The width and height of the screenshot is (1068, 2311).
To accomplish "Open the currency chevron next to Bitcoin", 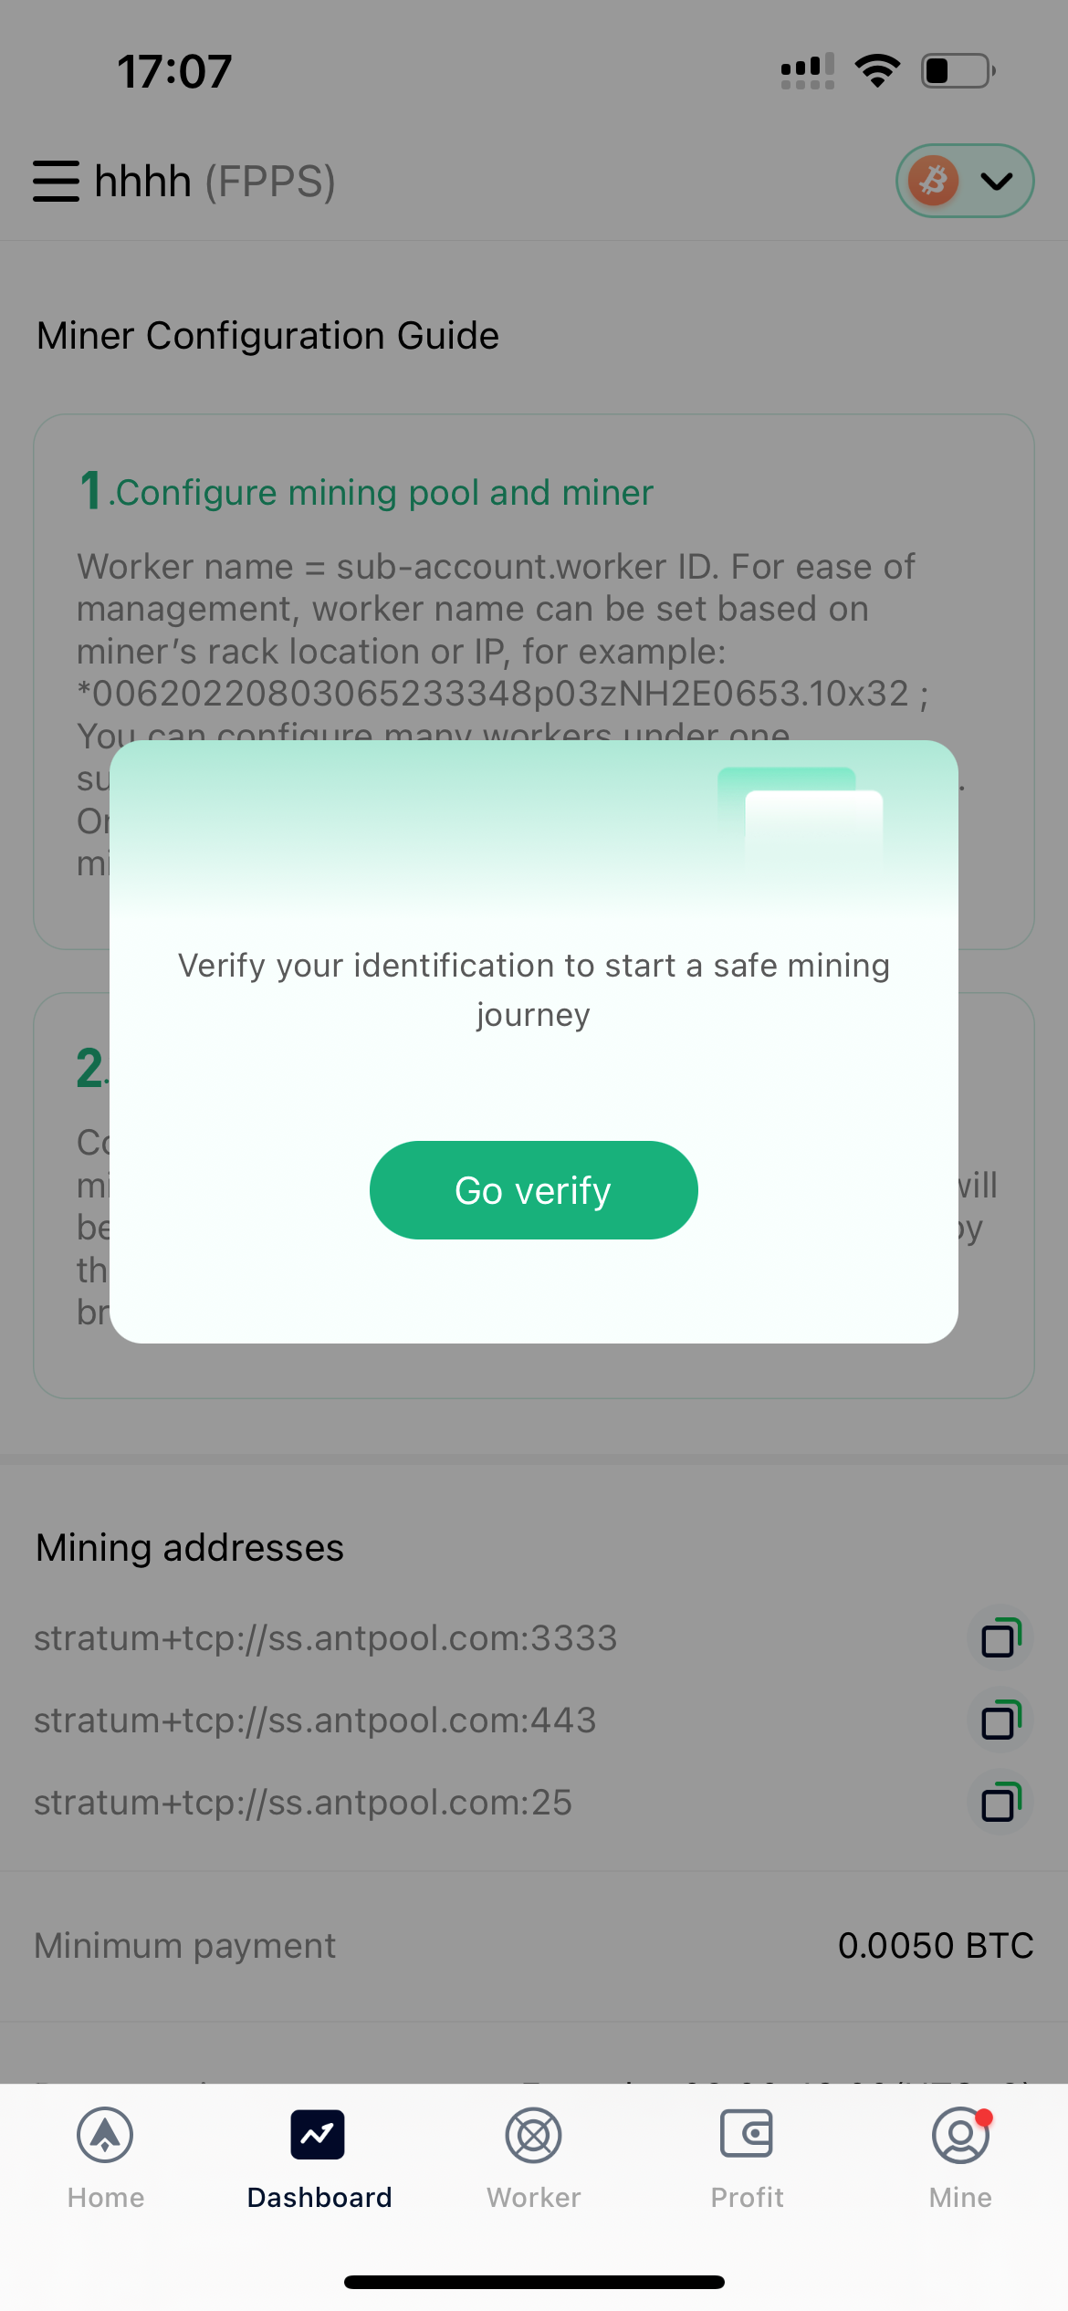I will click(995, 181).
